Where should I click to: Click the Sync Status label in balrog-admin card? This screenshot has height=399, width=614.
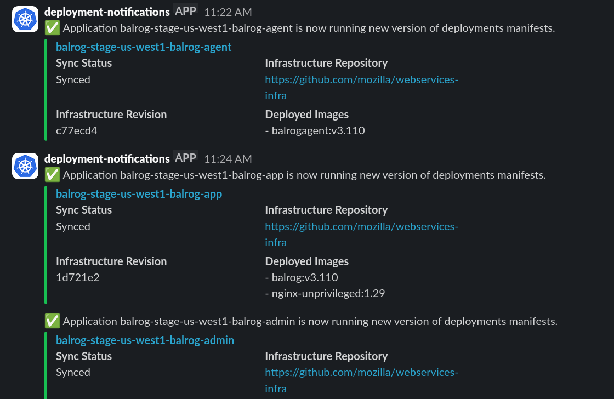tap(84, 356)
